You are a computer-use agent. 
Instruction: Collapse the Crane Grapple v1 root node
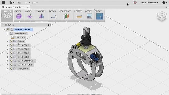pyautogui.click(x=4, y=29)
